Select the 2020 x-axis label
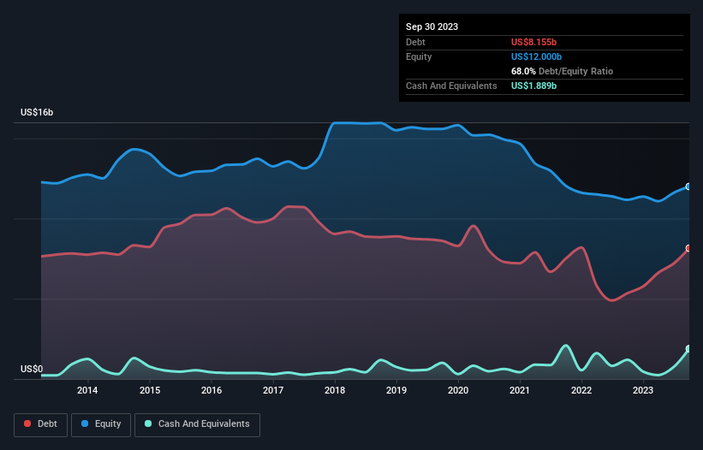Image resolution: width=703 pixels, height=450 pixels. coord(458,390)
